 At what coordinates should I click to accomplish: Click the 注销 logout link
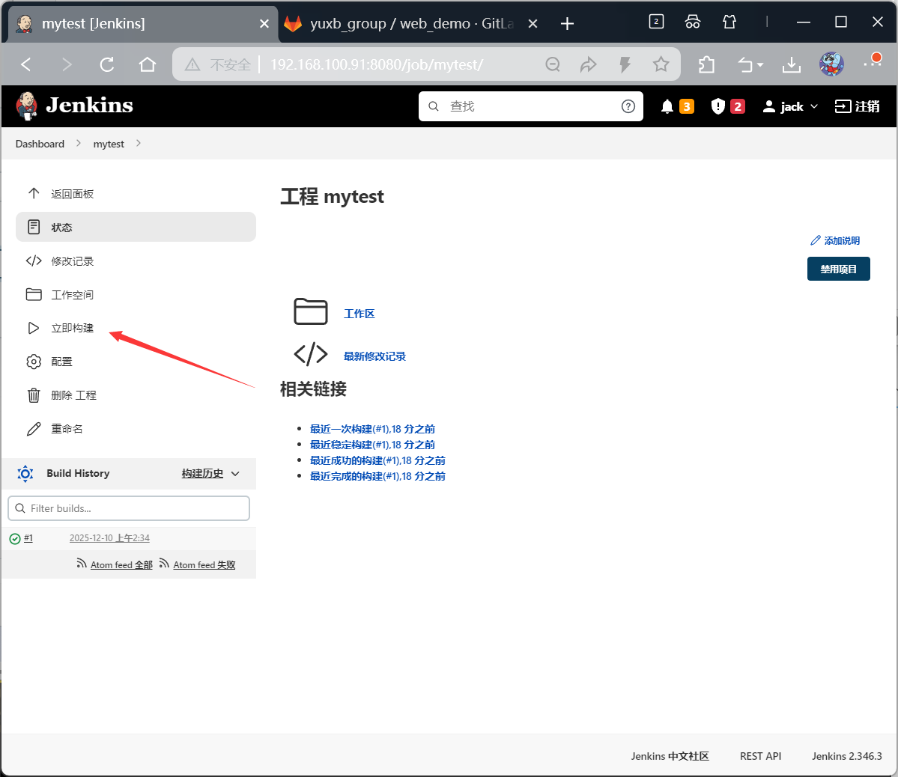pyautogui.click(x=857, y=106)
